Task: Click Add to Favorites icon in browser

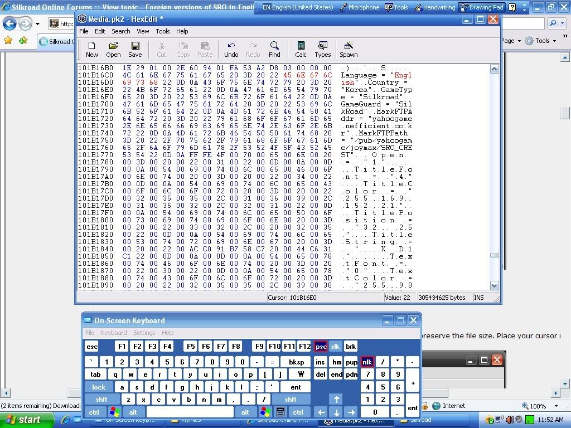Action: pos(23,40)
